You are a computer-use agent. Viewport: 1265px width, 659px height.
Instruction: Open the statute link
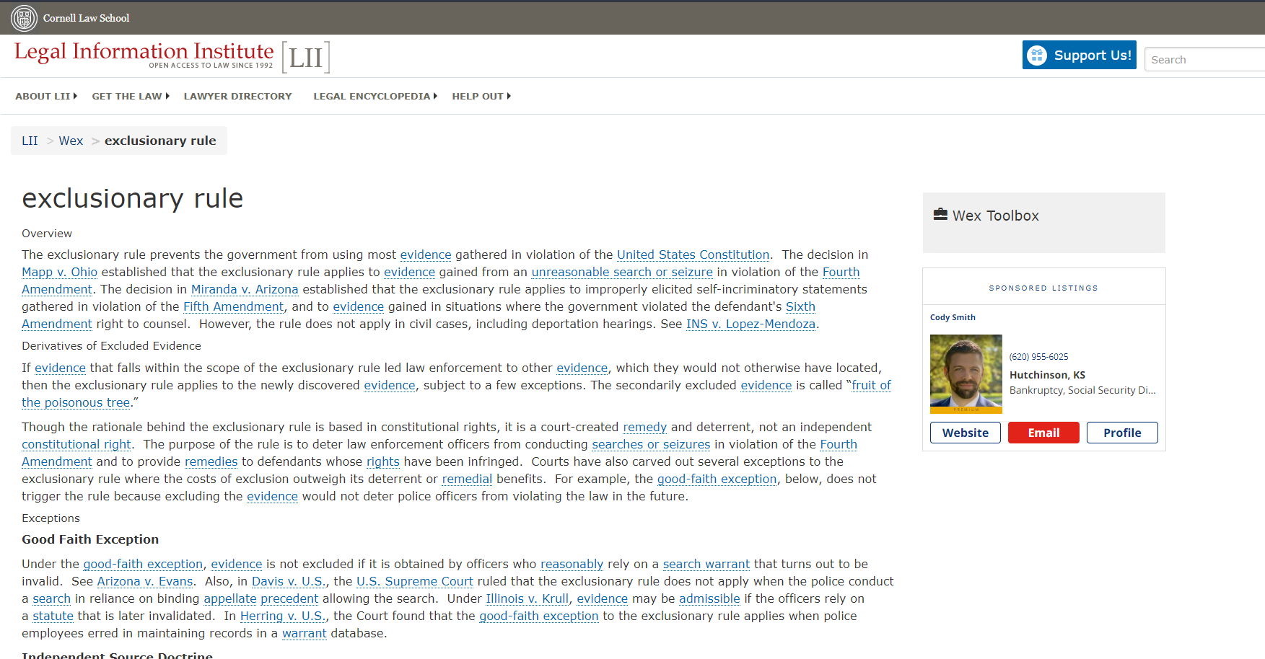pos(53,616)
